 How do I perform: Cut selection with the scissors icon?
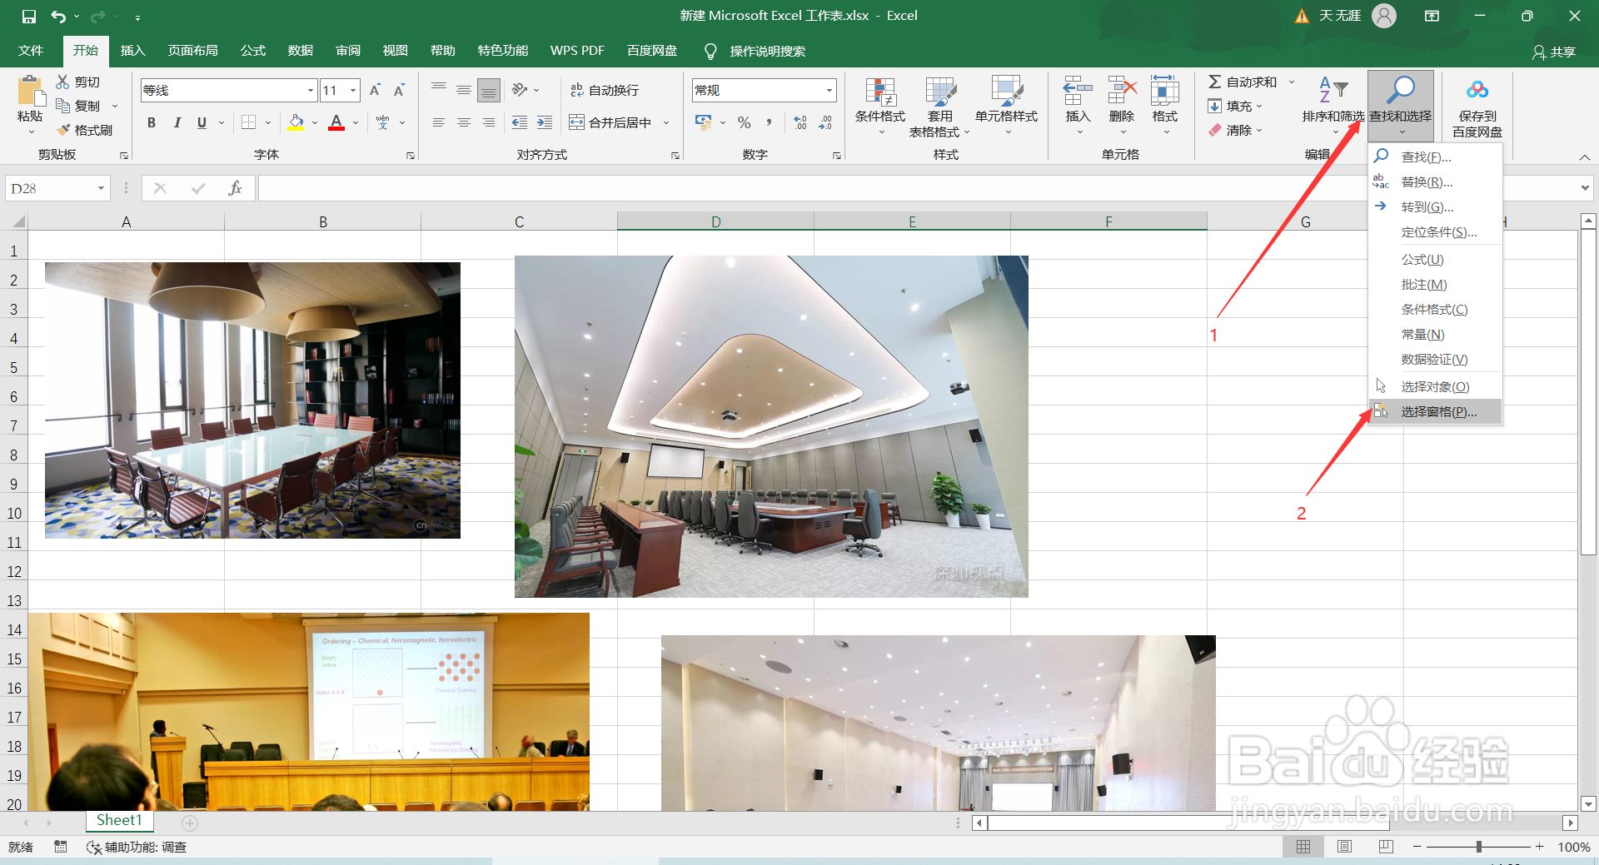63,82
